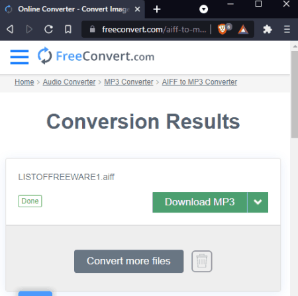
Task: Click the browser forward arrow
Action: pyautogui.click(x=29, y=29)
